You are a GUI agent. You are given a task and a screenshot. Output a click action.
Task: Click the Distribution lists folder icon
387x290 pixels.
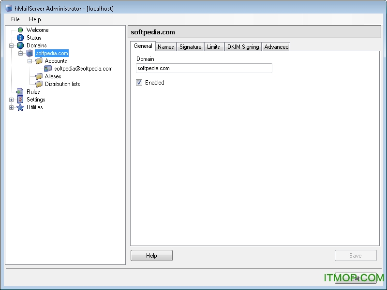click(x=39, y=84)
